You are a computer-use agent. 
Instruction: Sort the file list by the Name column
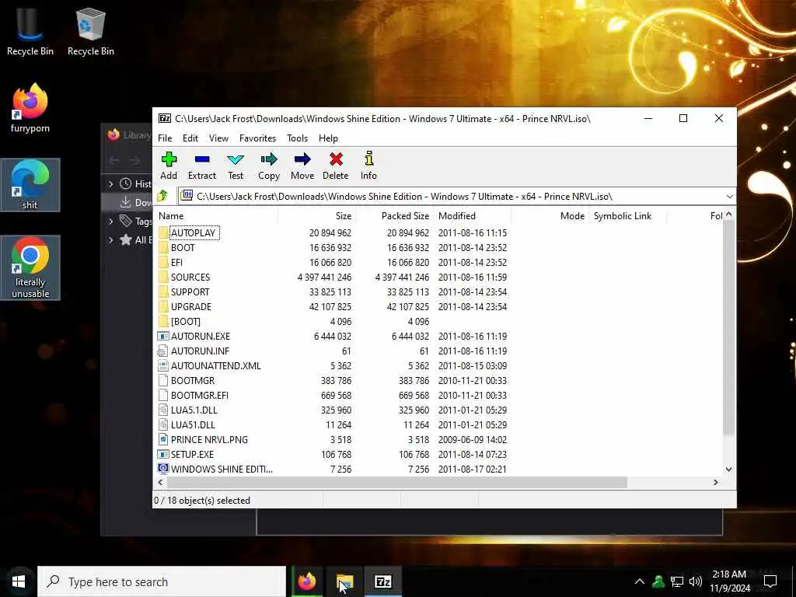[217, 216]
